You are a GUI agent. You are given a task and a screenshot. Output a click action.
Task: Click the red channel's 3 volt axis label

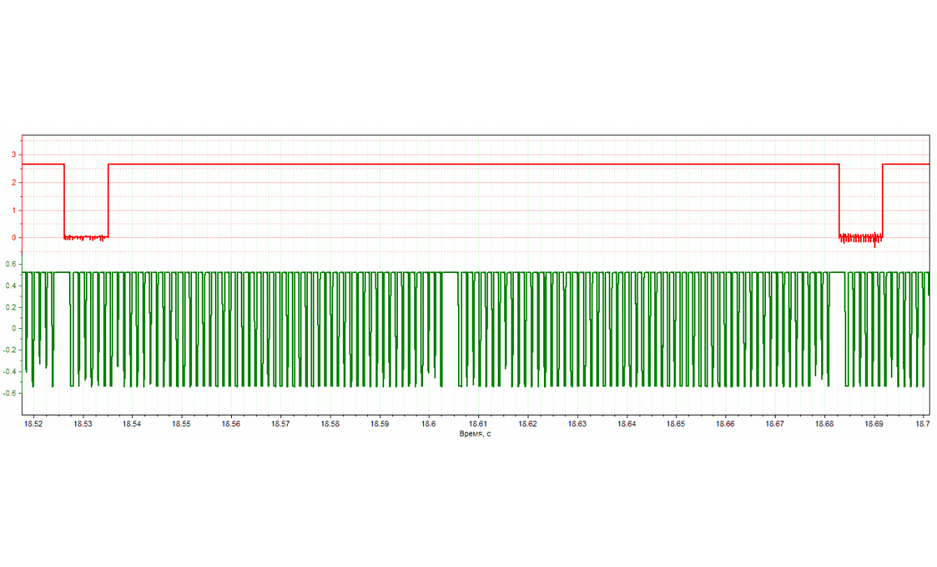pos(14,155)
